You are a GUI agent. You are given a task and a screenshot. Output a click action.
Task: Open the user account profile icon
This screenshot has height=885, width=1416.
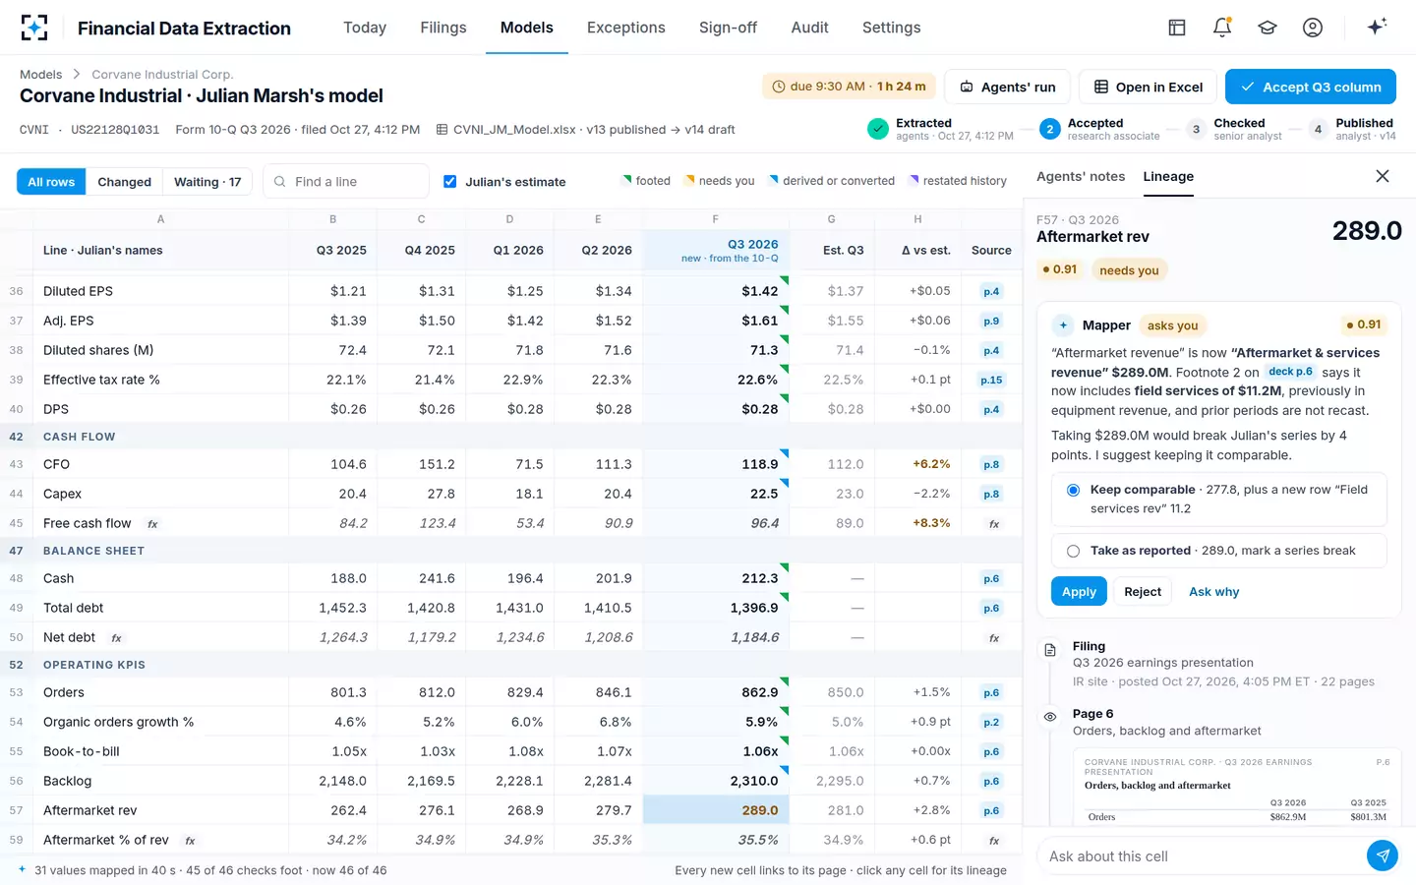pyautogui.click(x=1313, y=28)
